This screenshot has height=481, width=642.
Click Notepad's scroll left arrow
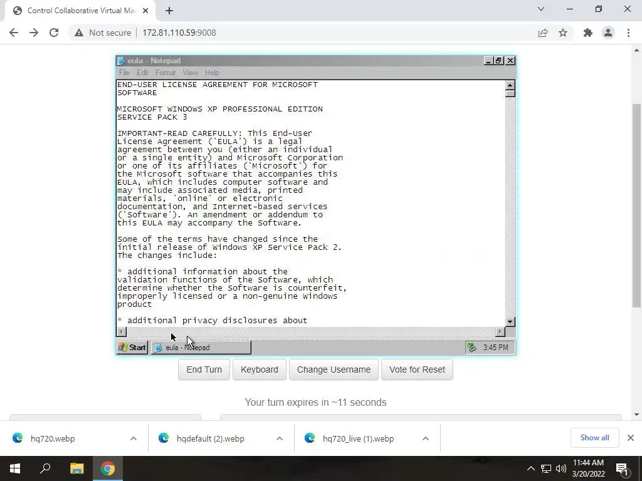tap(122, 331)
